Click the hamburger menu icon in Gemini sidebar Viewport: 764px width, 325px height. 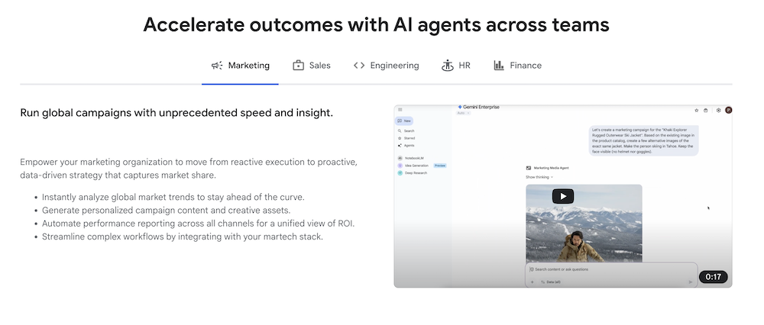400,110
